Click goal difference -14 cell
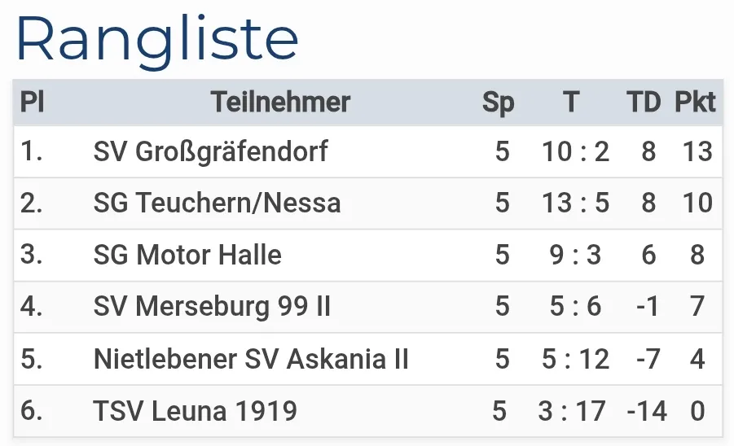This screenshot has height=446, width=734. click(x=647, y=411)
